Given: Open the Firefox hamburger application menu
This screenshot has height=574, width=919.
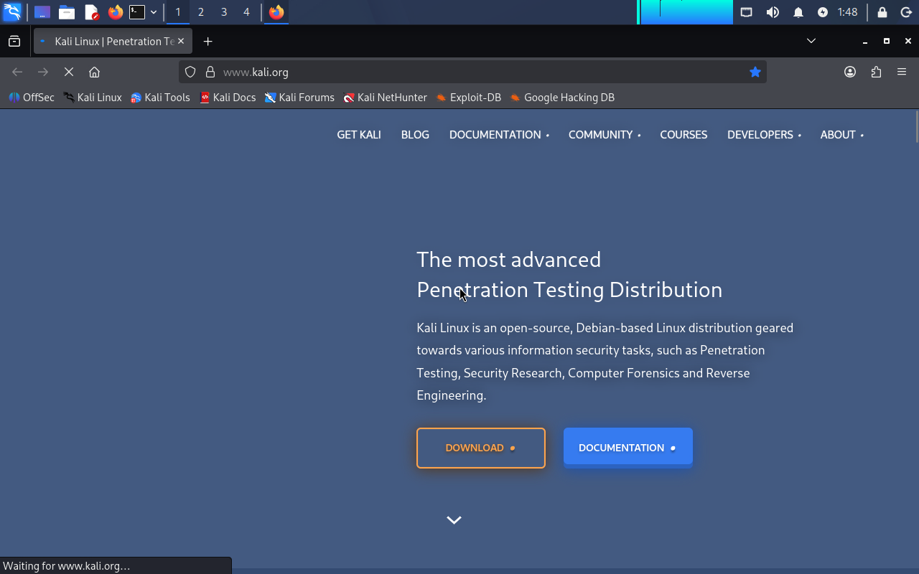Looking at the screenshot, I should (x=902, y=72).
